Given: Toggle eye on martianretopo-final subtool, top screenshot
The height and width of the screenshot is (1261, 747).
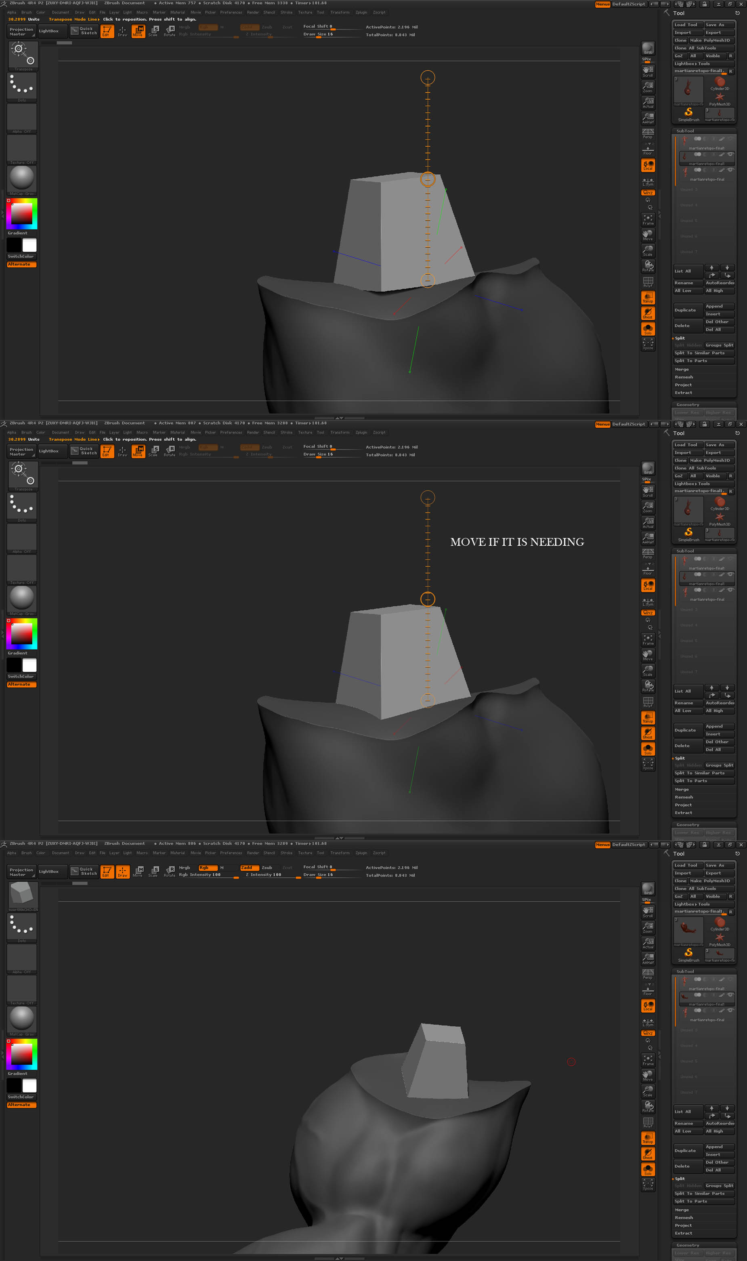Looking at the screenshot, I should 730,170.
